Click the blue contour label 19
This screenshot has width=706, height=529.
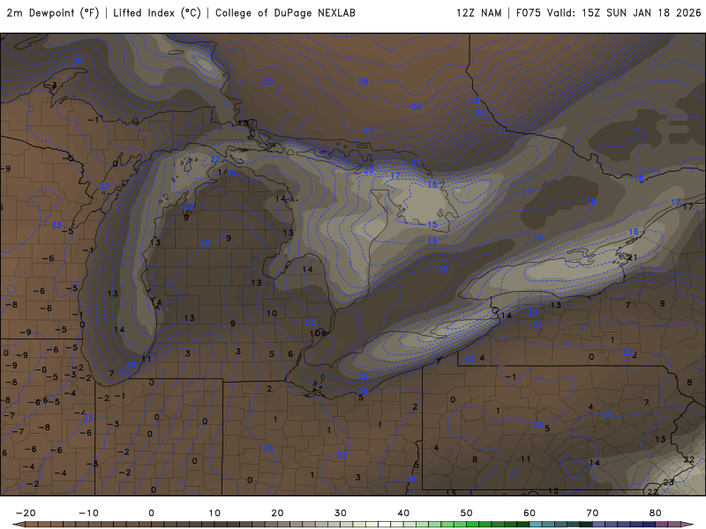coord(538,237)
